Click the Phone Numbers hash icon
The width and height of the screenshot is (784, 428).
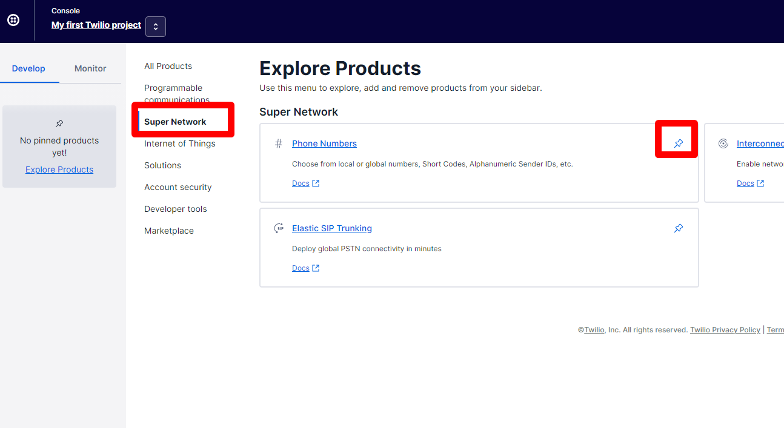click(279, 143)
